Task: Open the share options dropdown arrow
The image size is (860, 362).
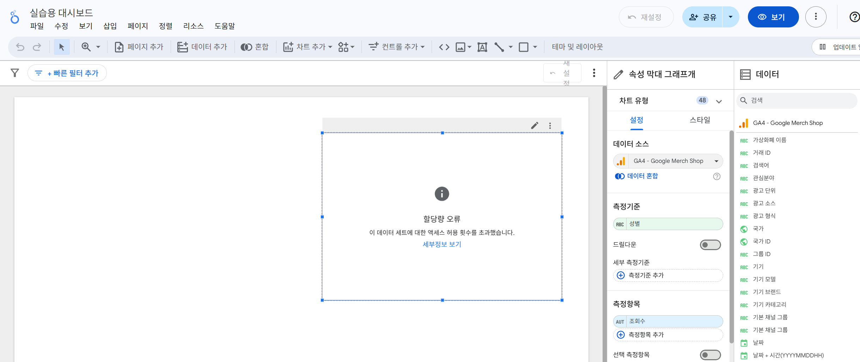Action: click(x=731, y=17)
